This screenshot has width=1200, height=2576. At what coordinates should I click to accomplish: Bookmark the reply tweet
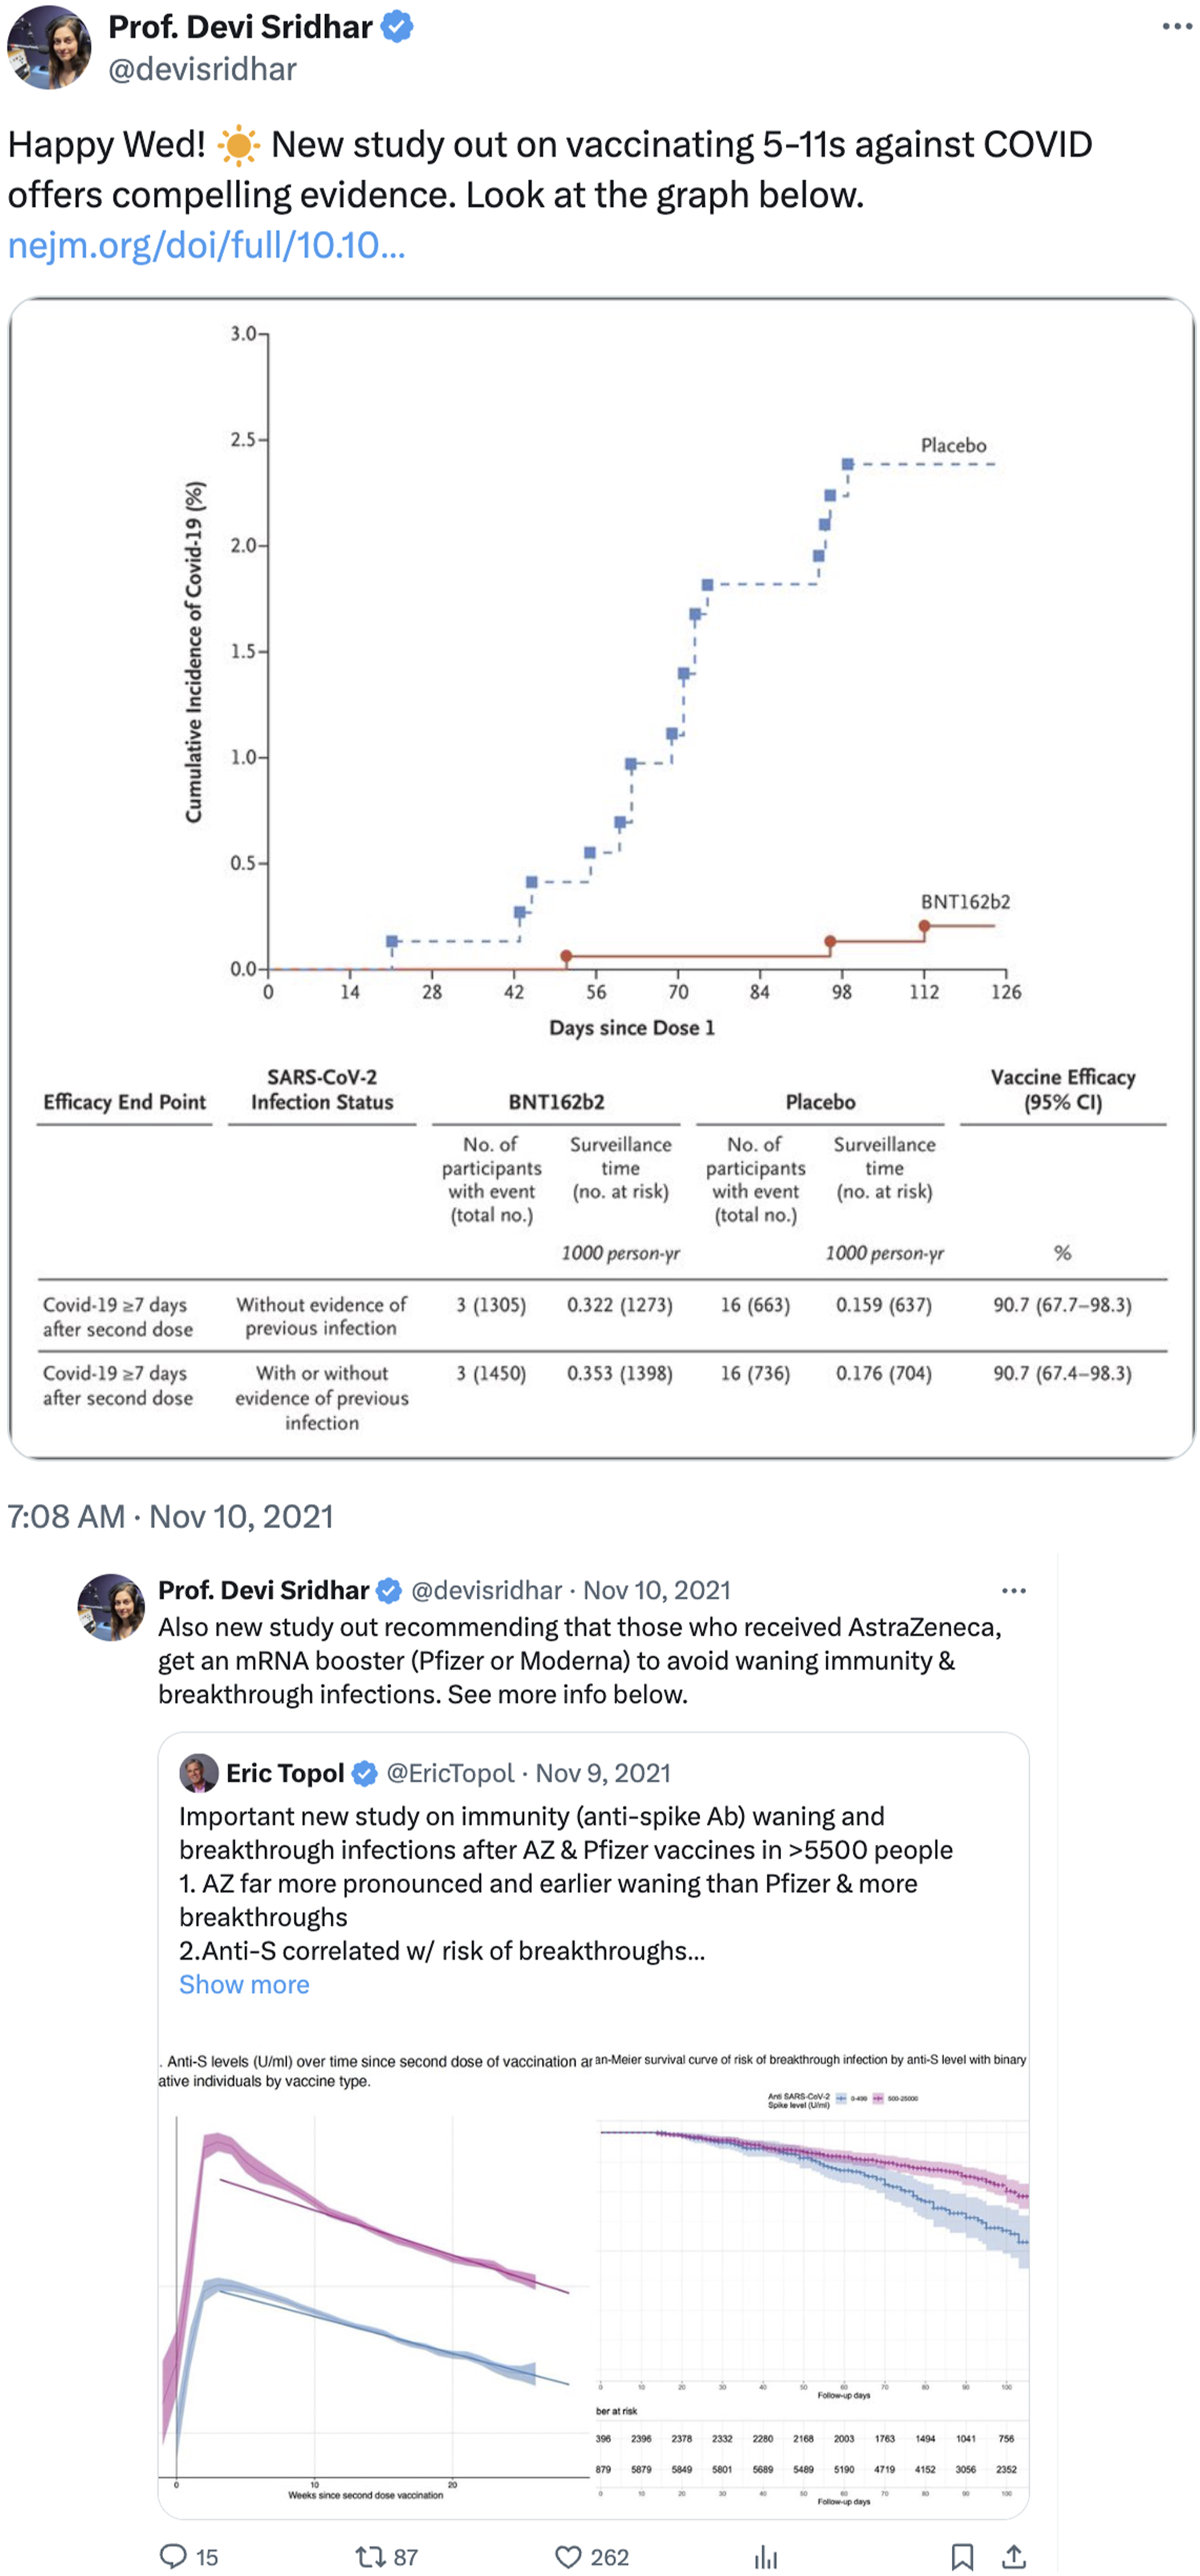pos(962,2556)
